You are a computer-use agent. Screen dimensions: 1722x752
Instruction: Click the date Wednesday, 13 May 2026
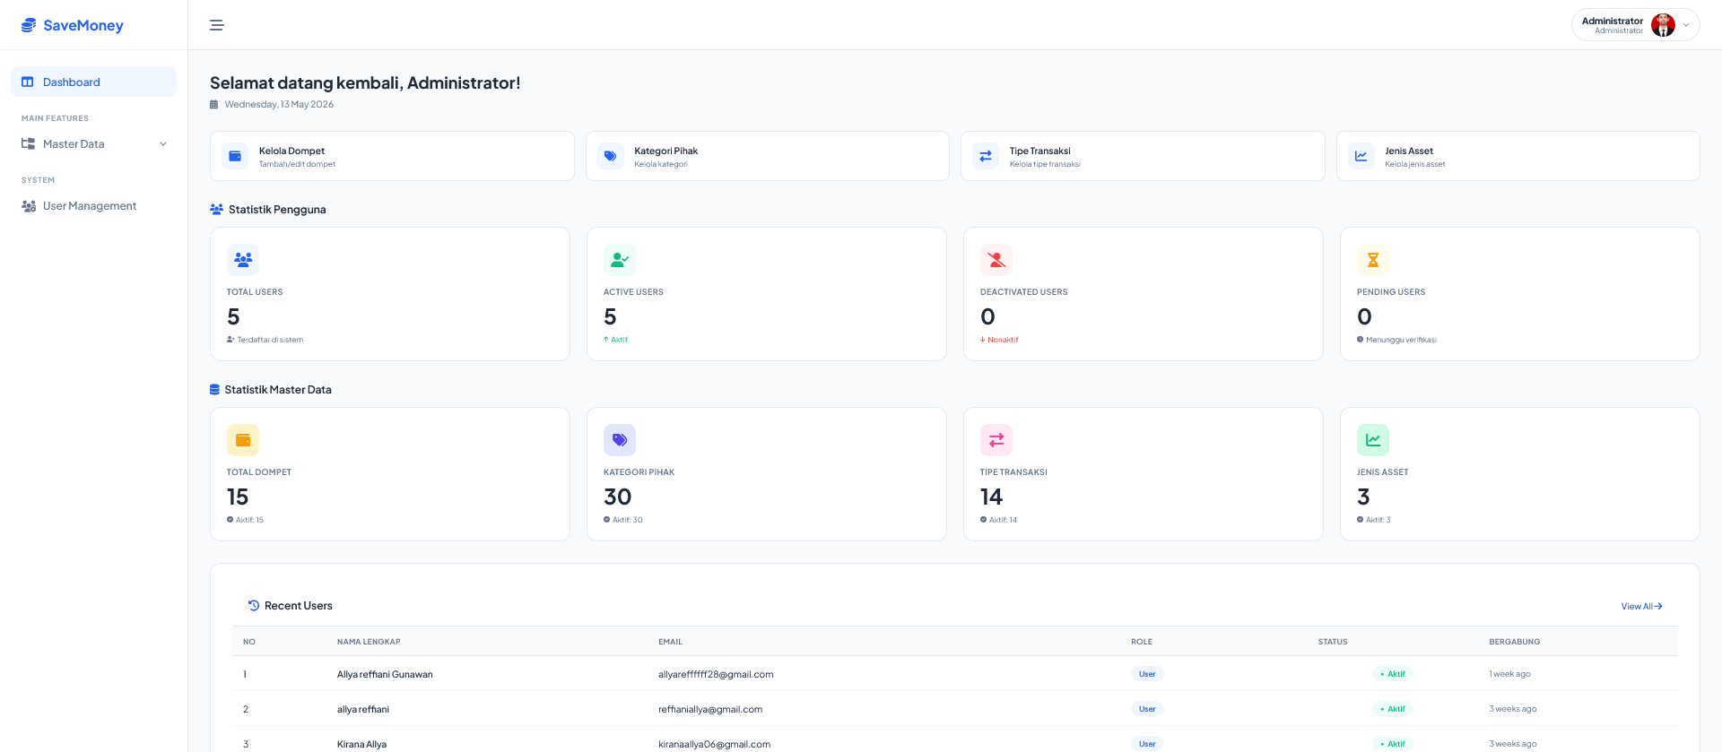point(279,105)
